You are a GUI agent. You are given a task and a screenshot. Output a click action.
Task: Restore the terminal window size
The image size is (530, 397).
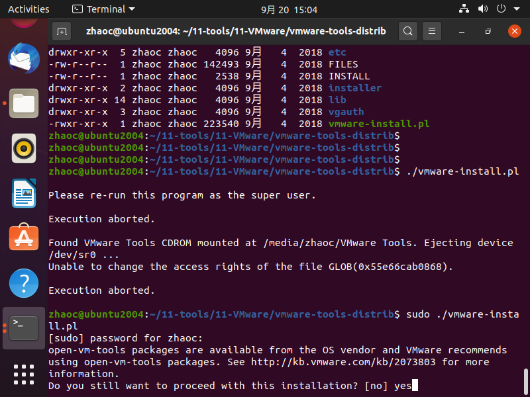[488, 31]
